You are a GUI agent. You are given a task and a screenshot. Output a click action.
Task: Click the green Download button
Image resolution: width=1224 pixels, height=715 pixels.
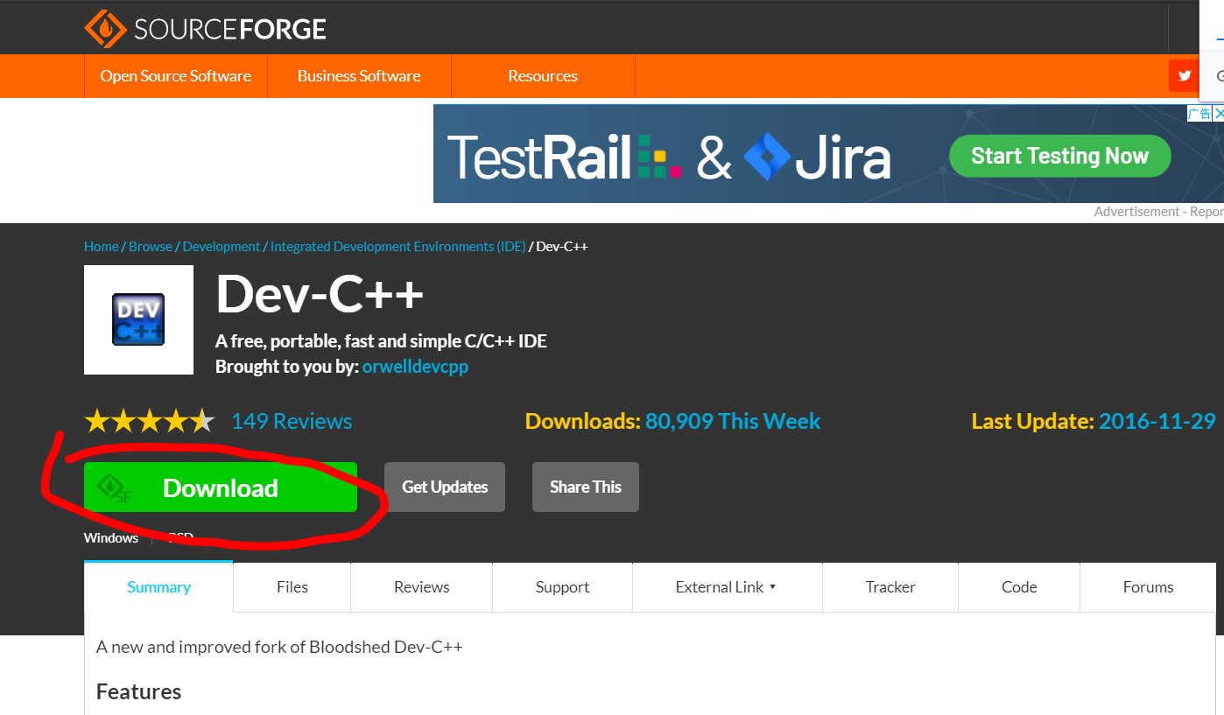pyautogui.click(x=221, y=487)
